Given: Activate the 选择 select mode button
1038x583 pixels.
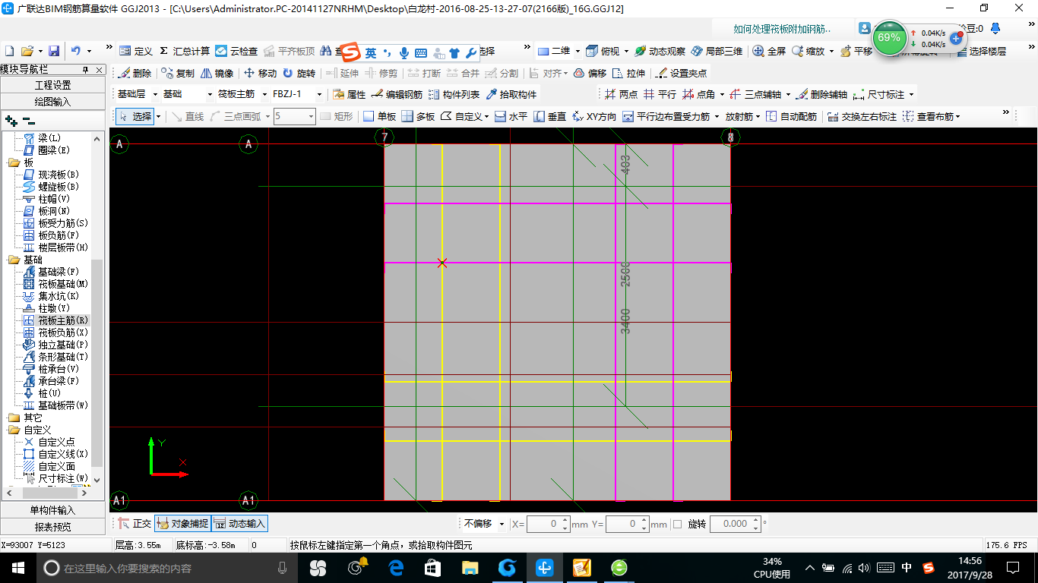Looking at the screenshot, I should point(134,116).
